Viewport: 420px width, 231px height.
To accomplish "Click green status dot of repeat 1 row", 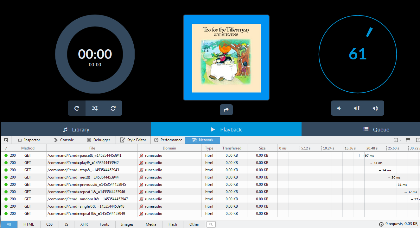I will (x=6, y=192).
